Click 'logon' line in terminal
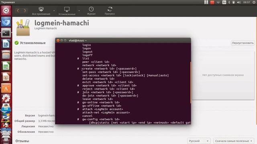 pyautogui.click(x=87, y=48)
